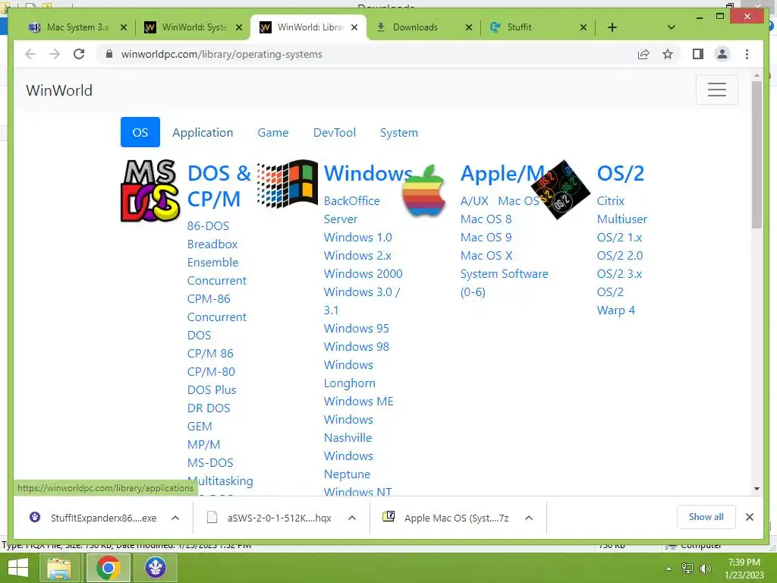Image resolution: width=777 pixels, height=583 pixels.
Task: Close the active WinWorld: Library tab
Action: (x=354, y=27)
